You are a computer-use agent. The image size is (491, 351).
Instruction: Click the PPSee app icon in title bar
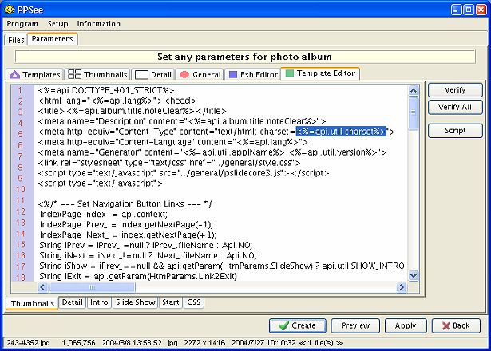[10, 10]
